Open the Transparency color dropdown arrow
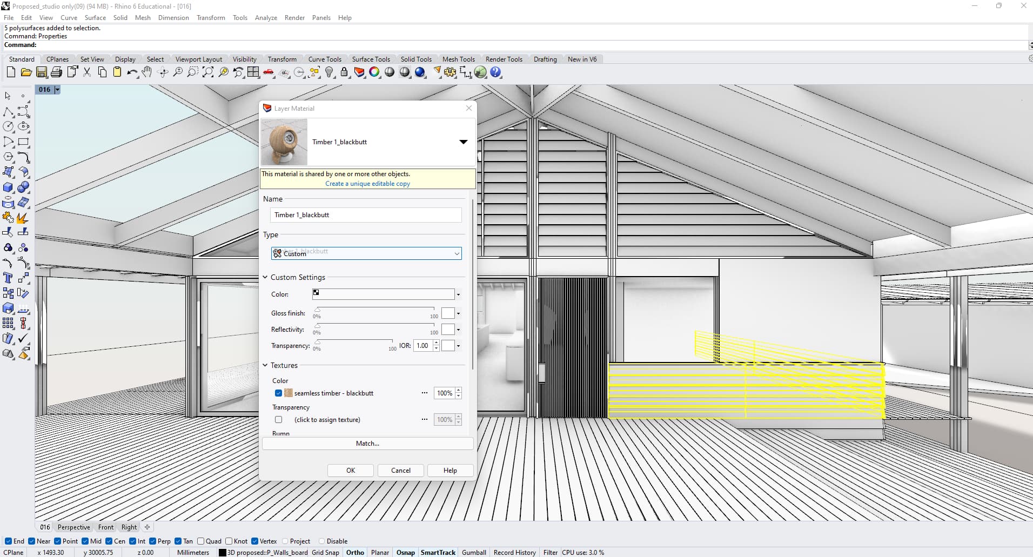This screenshot has width=1033, height=557. coord(458,346)
